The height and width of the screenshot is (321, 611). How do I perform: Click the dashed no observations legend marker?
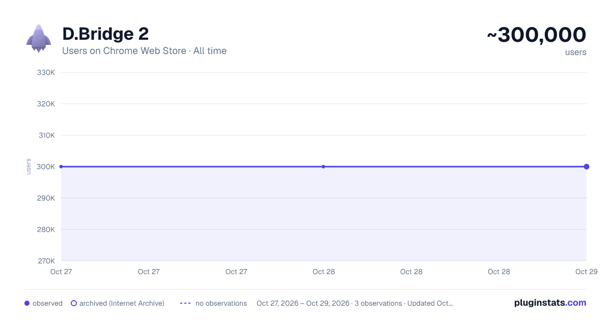(x=185, y=303)
